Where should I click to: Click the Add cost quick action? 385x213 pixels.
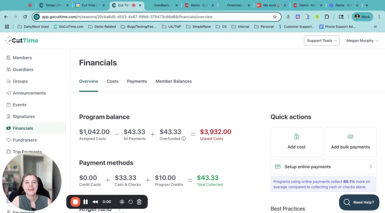click(x=296, y=142)
